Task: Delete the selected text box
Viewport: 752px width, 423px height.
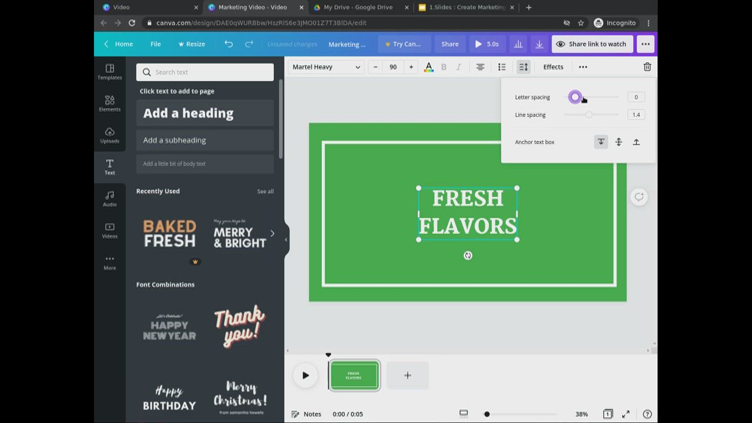Action: [647, 66]
